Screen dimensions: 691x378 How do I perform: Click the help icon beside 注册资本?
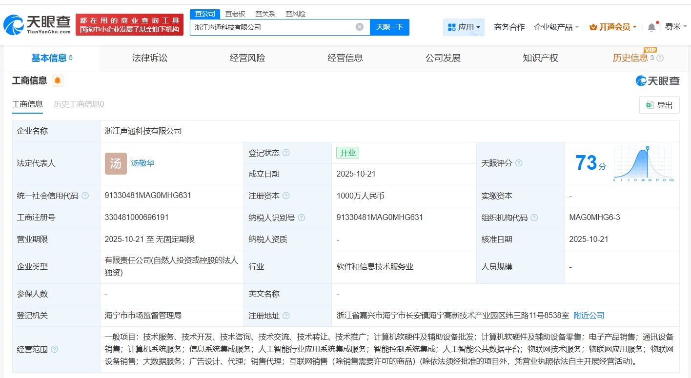coord(287,196)
